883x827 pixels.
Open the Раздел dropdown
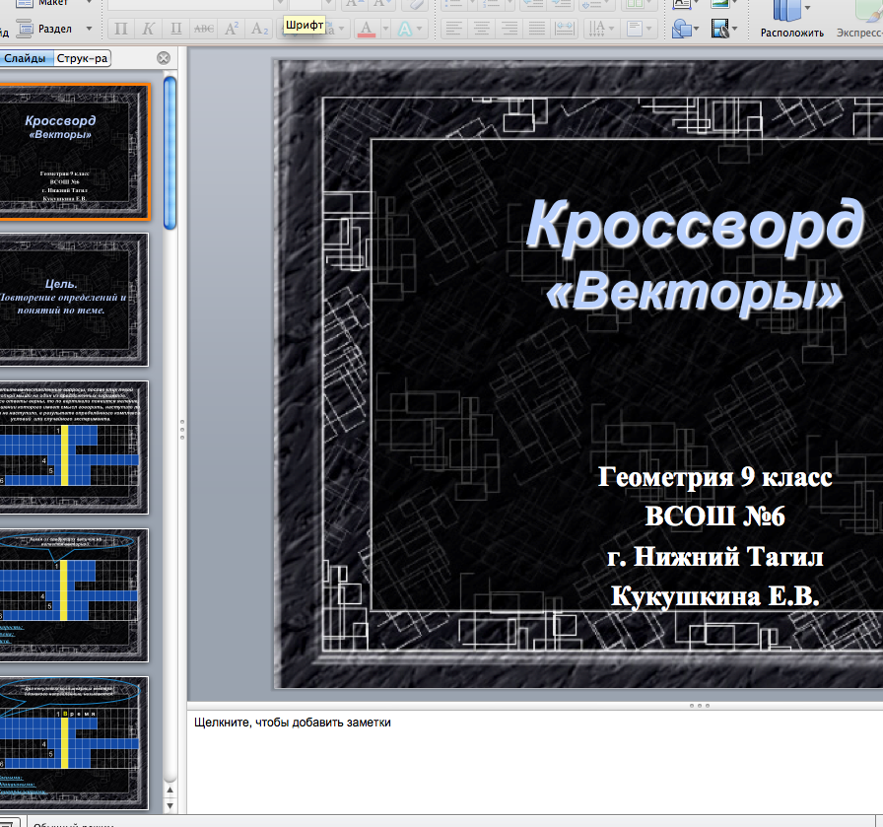click(89, 30)
